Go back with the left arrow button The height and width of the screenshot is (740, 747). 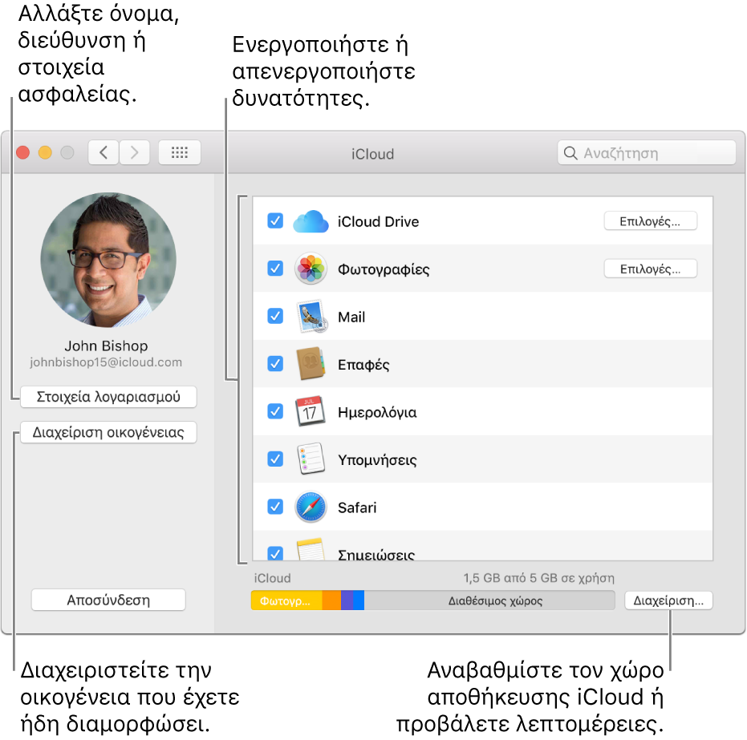coord(104,153)
